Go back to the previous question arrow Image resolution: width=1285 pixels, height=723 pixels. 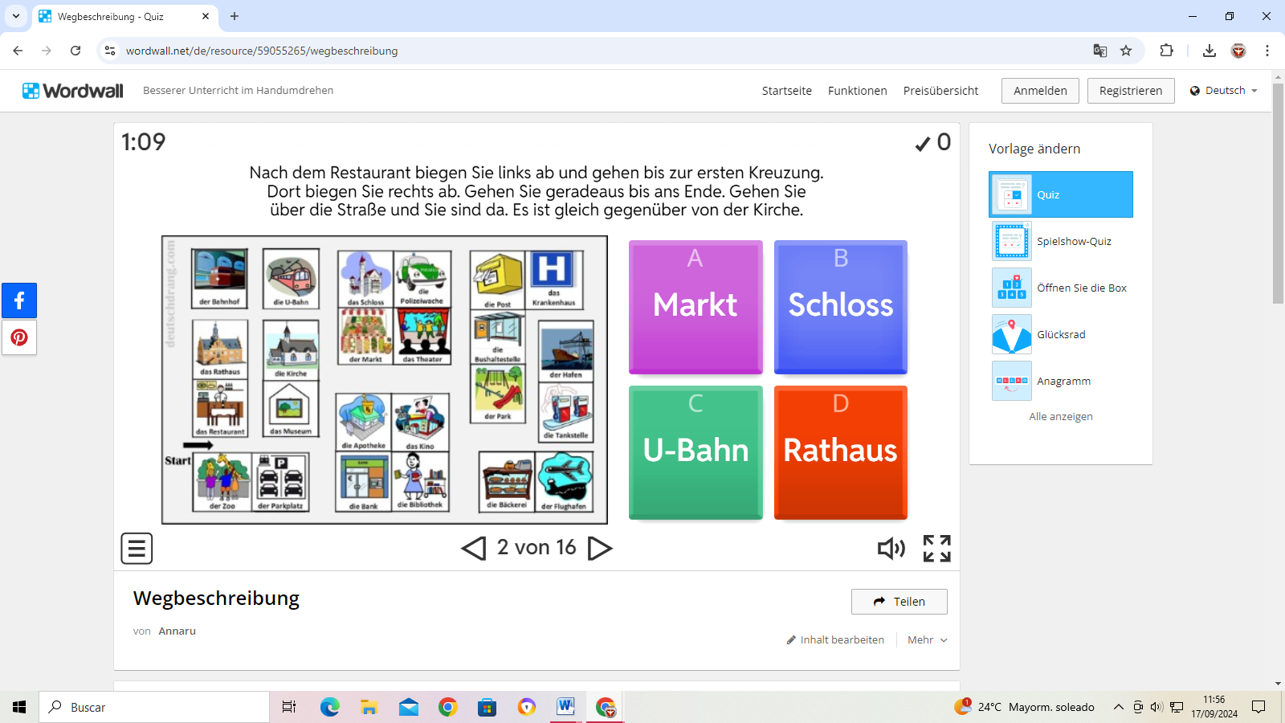474,548
